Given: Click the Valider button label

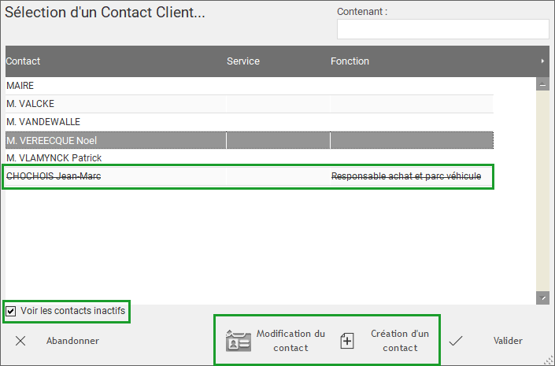Looking at the screenshot, I should [x=508, y=341].
